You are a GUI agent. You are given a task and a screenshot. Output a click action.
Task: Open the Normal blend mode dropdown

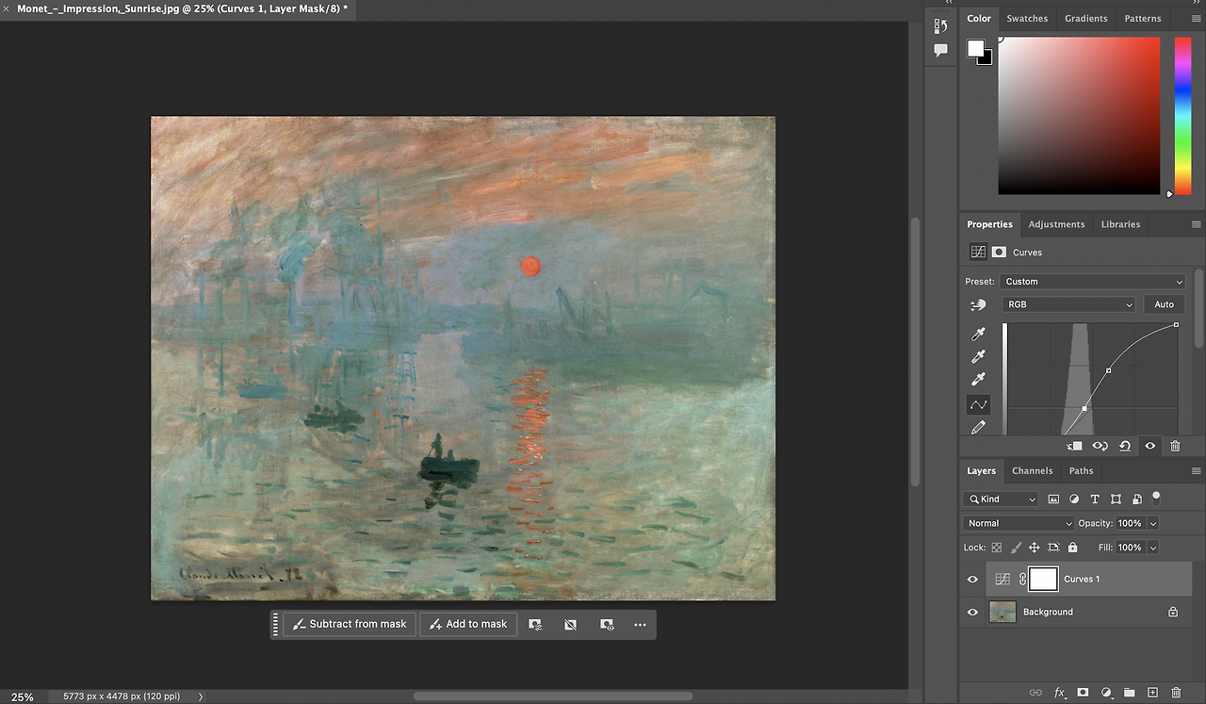tap(1019, 523)
